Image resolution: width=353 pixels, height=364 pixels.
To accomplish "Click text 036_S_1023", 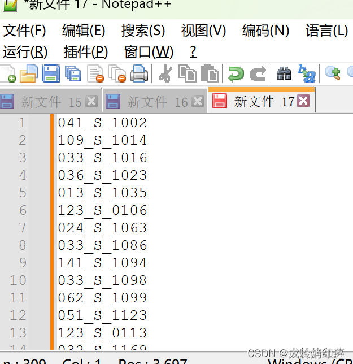I will [x=102, y=175].
